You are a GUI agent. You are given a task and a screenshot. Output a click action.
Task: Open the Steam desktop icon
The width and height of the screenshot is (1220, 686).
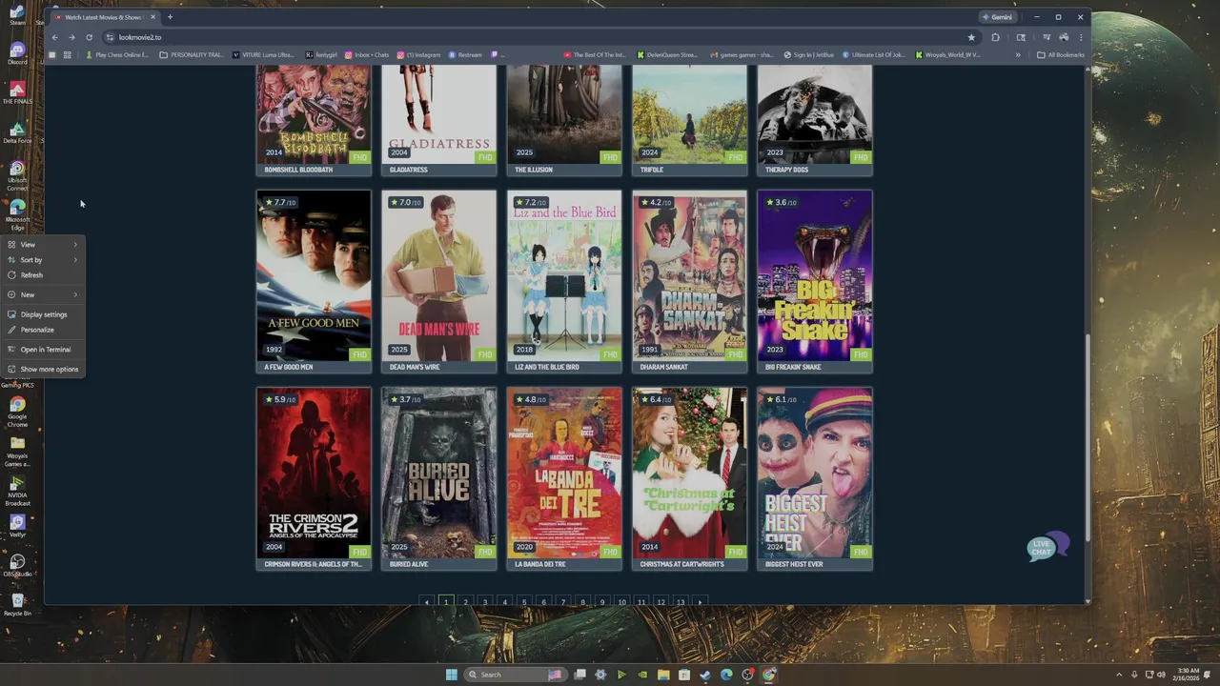(x=17, y=12)
